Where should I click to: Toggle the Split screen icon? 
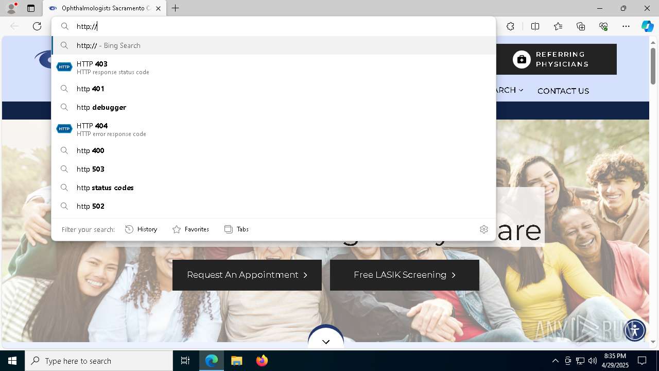pyautogui.click(x=535, y=26)
